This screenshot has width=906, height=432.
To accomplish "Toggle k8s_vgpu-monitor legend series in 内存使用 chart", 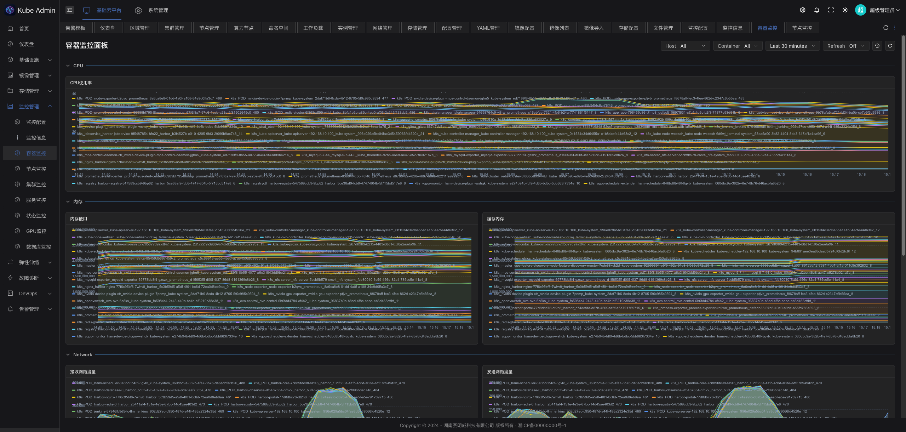I will pyautogui.click(x=157, y=336).
